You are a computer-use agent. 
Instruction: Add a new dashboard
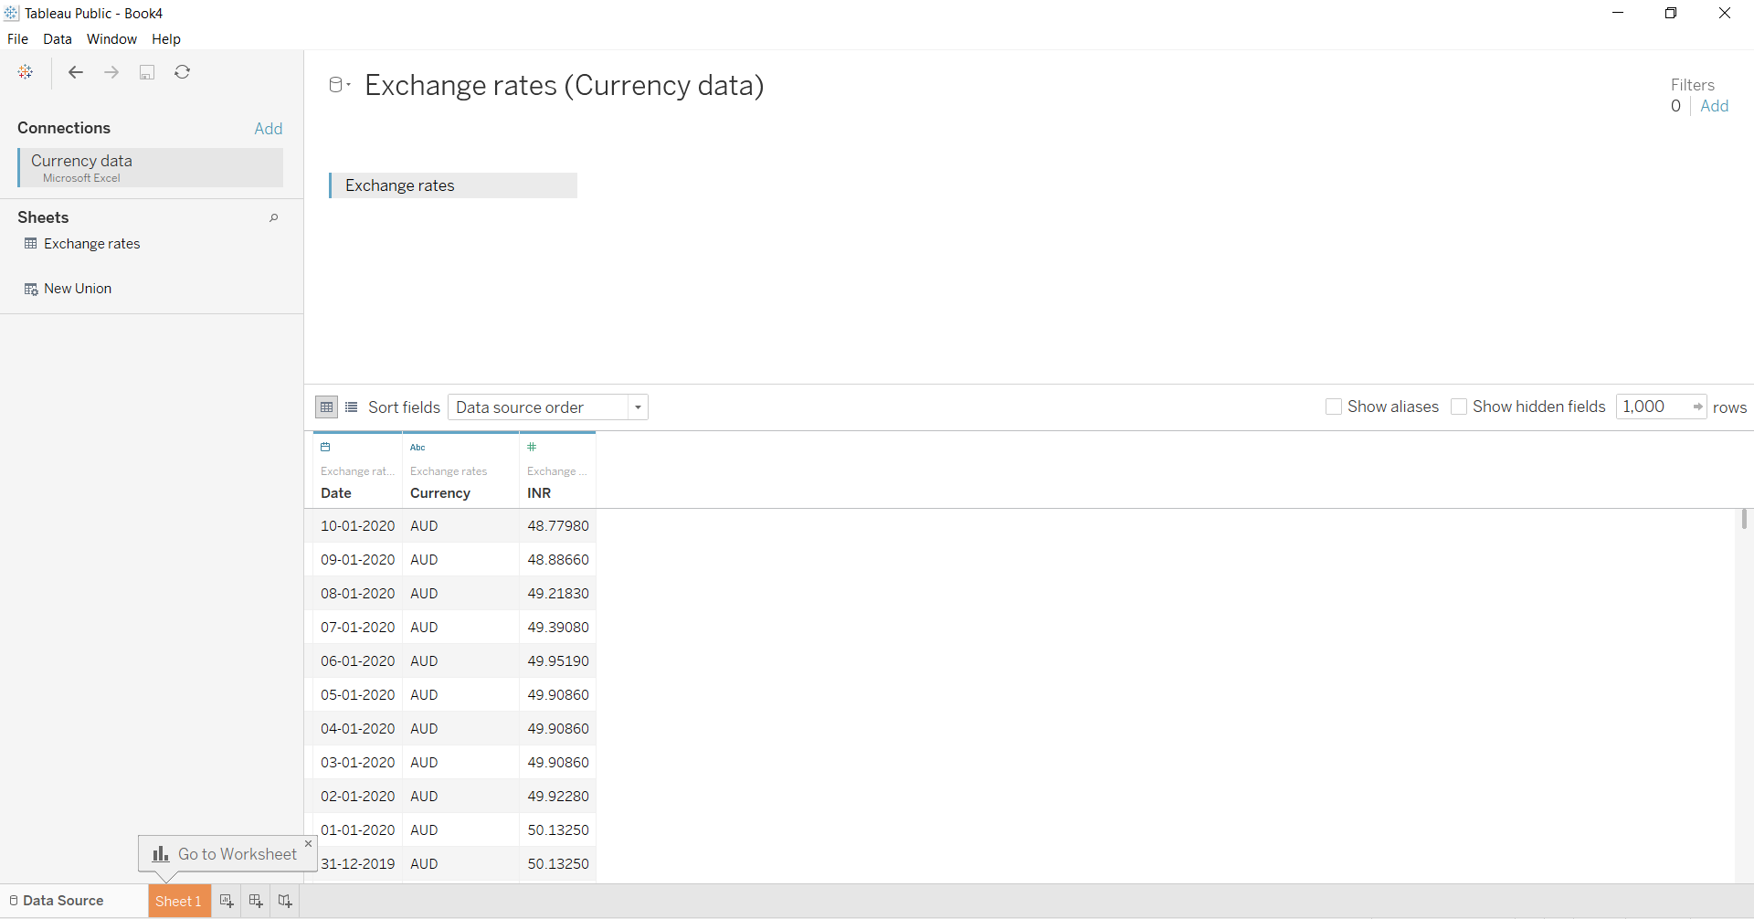pos(256,901)
